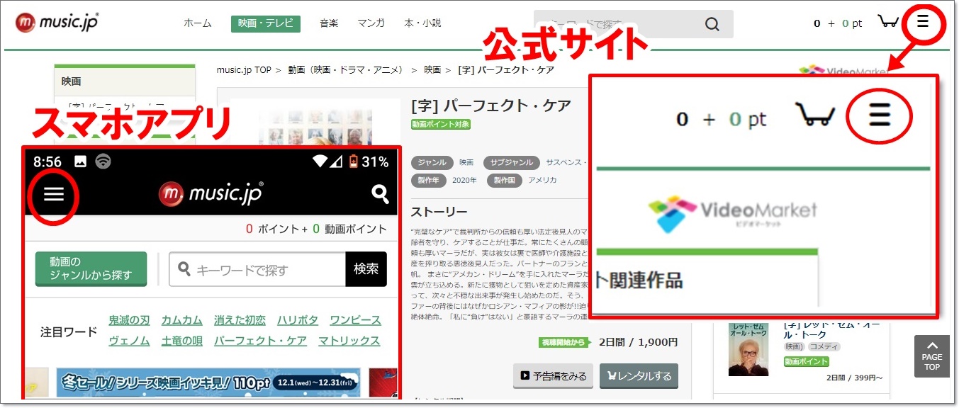This screenshot has height=408, width=959.
Task: Click the magnifier icon in the website search box
Action: point(712,25)
